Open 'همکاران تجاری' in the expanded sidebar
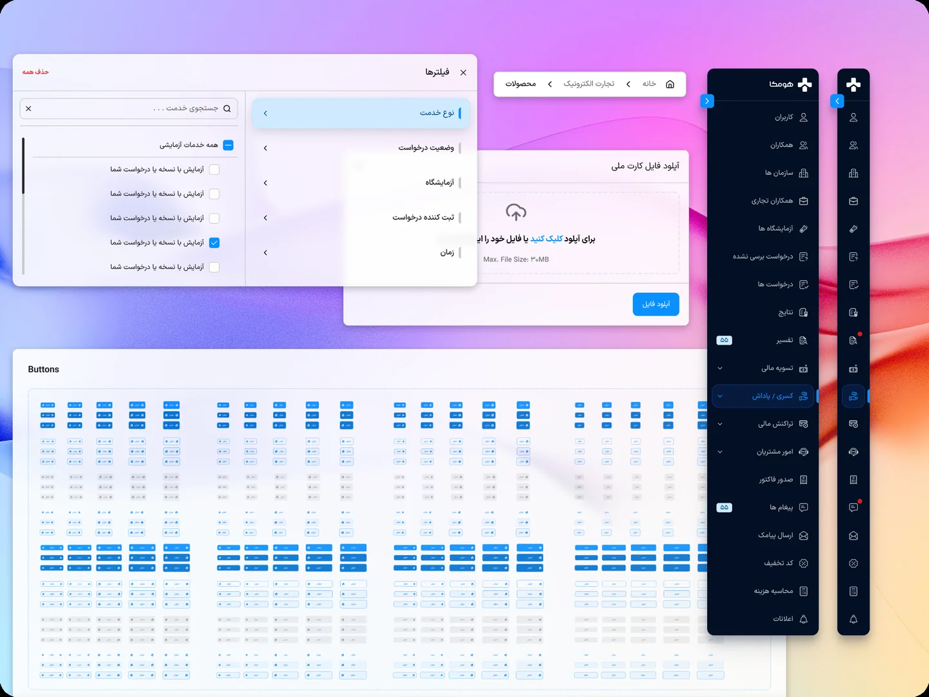Viewport: 929px width, 697px height. tap(763, 201)
